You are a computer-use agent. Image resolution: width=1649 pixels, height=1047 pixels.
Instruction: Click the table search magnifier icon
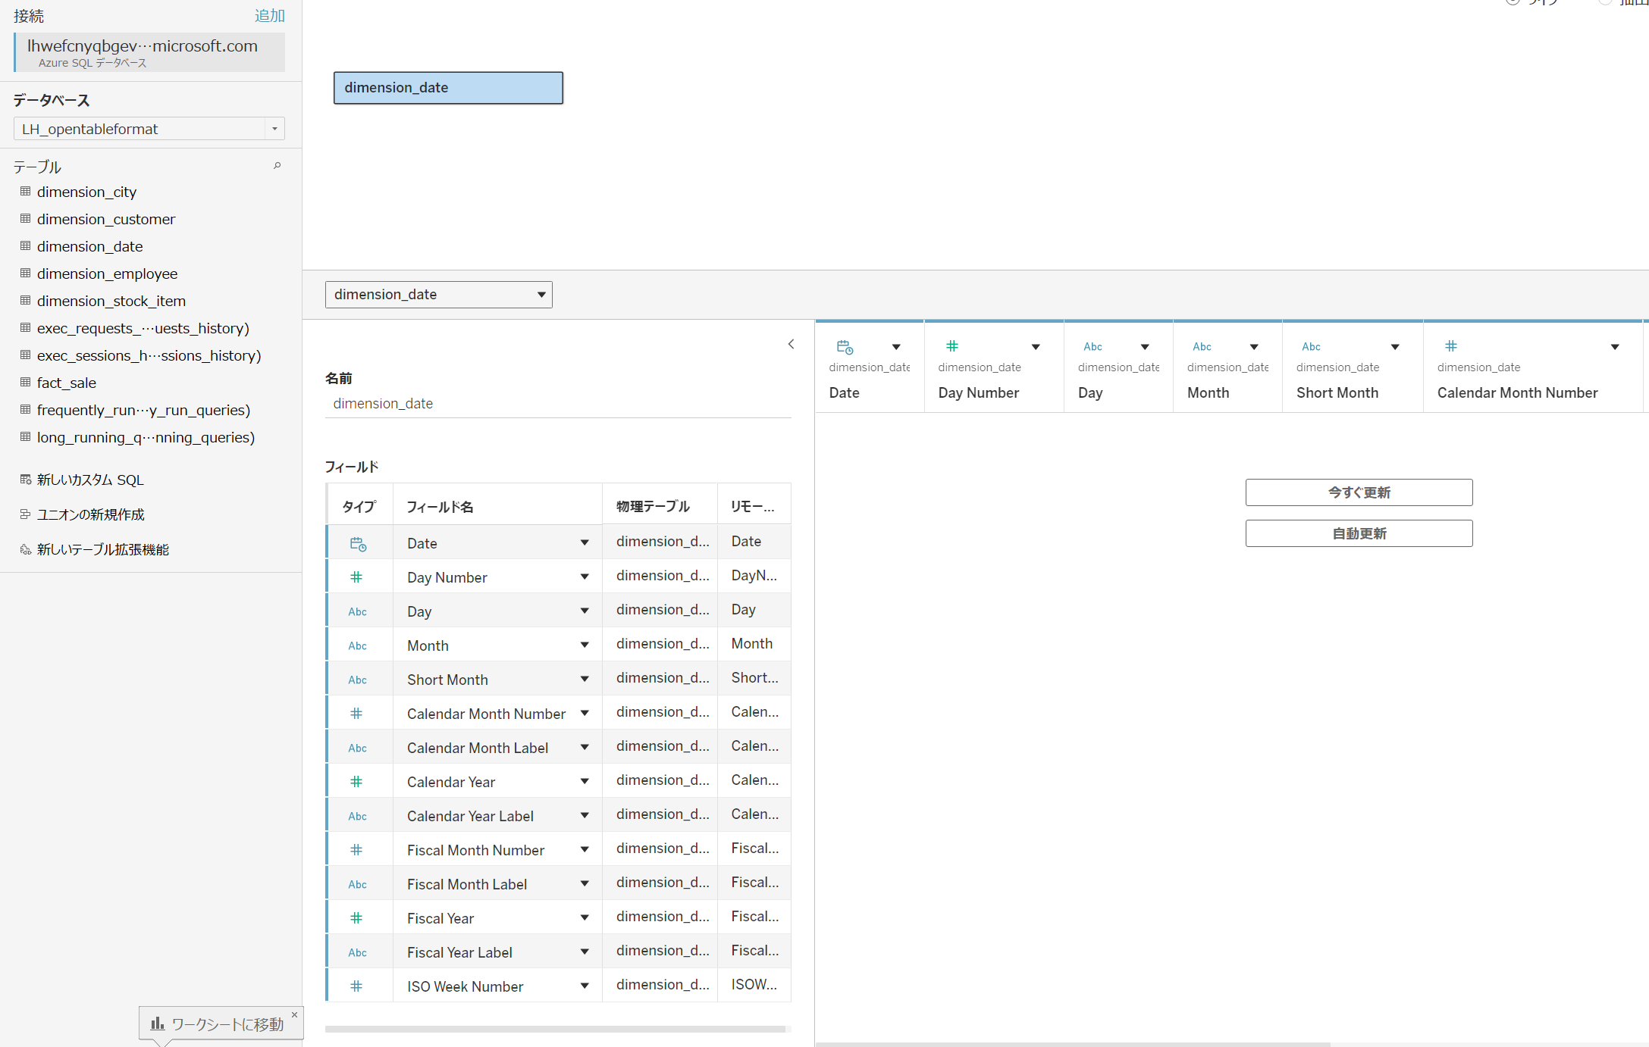277,166
